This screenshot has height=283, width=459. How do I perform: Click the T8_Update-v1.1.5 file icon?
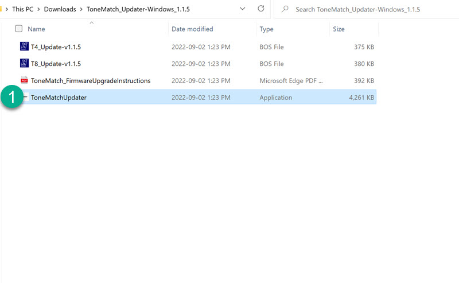tap(25, 64)
